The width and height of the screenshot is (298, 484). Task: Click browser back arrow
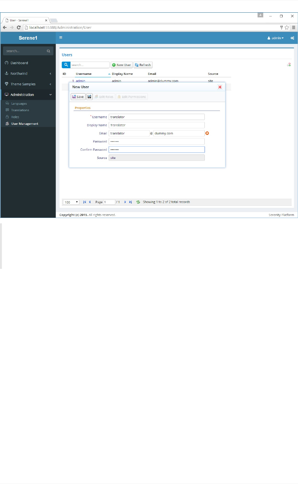pyautogui.click(x=5, y=27)
